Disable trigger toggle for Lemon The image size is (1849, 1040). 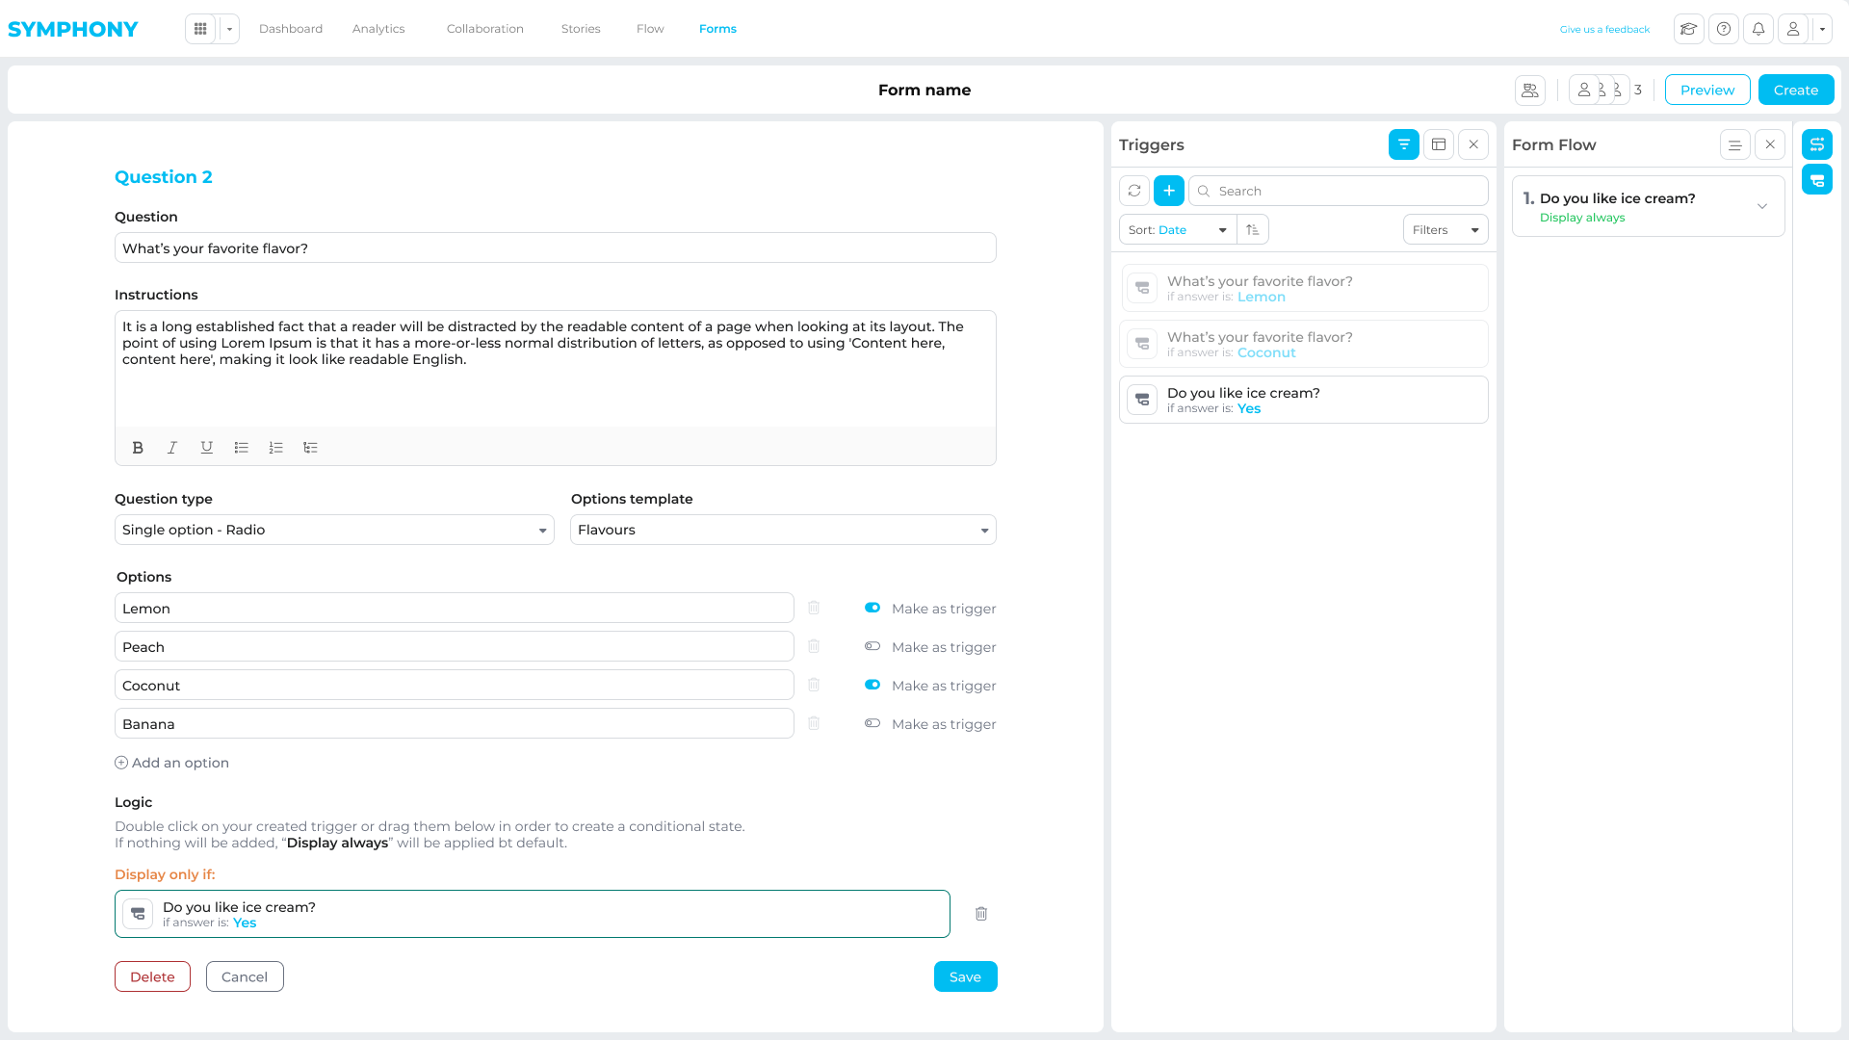(872, 608)
